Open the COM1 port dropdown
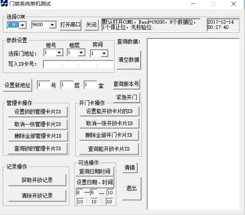Image resolution: width=245 pixels, height=215 pixels. 23,25
